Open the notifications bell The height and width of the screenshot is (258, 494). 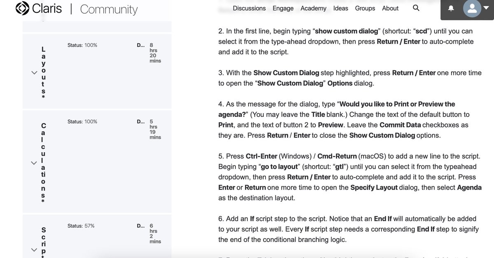[451, 8]
